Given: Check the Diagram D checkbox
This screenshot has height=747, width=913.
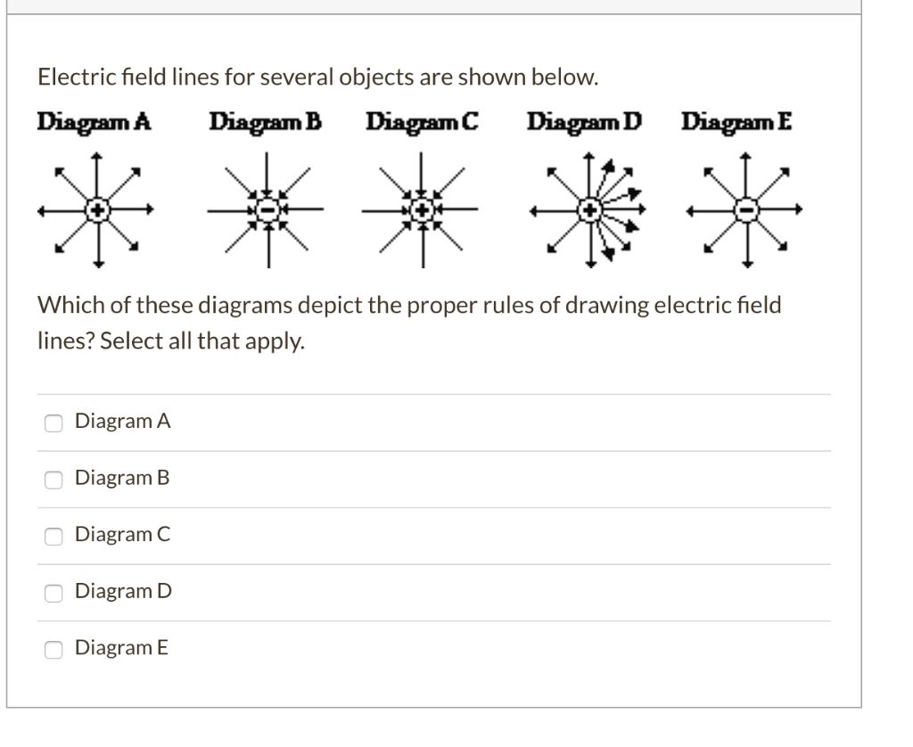Looking at the screenshot, I should pos(53,593).
